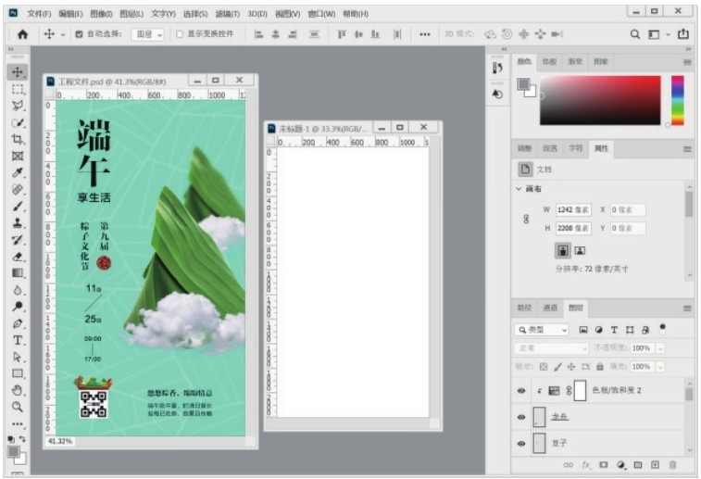Select the Eyedropper tool
The image size is (701, 479).
(18, 172)
